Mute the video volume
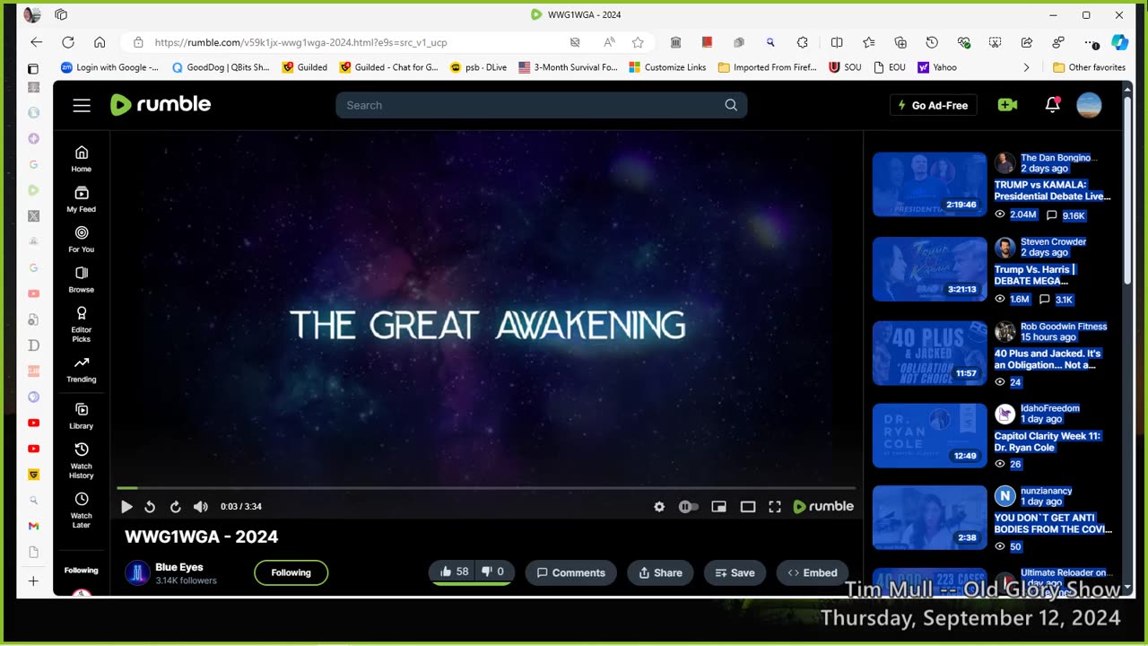Image resolution: width=1148 pixels, height=646 pixels. (201, 507)
